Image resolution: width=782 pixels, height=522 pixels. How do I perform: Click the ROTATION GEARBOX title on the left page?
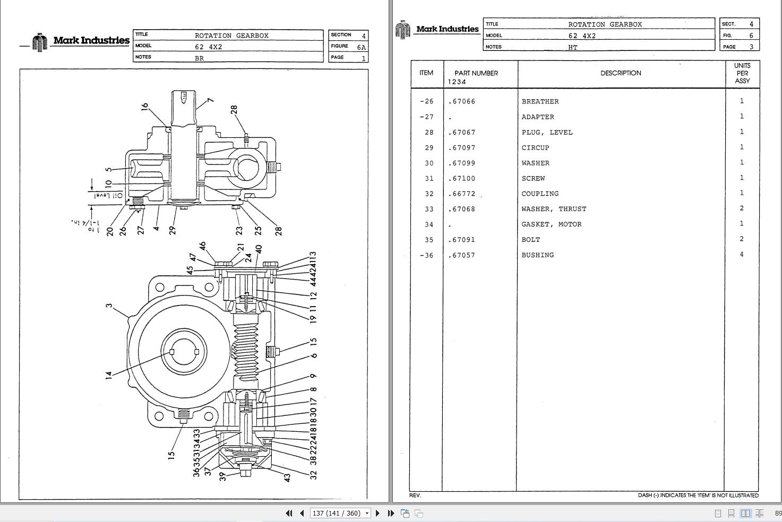coord(231,36)
